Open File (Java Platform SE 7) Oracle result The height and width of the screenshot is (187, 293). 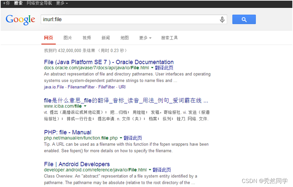pyautogui.click(x=109, y=62)
